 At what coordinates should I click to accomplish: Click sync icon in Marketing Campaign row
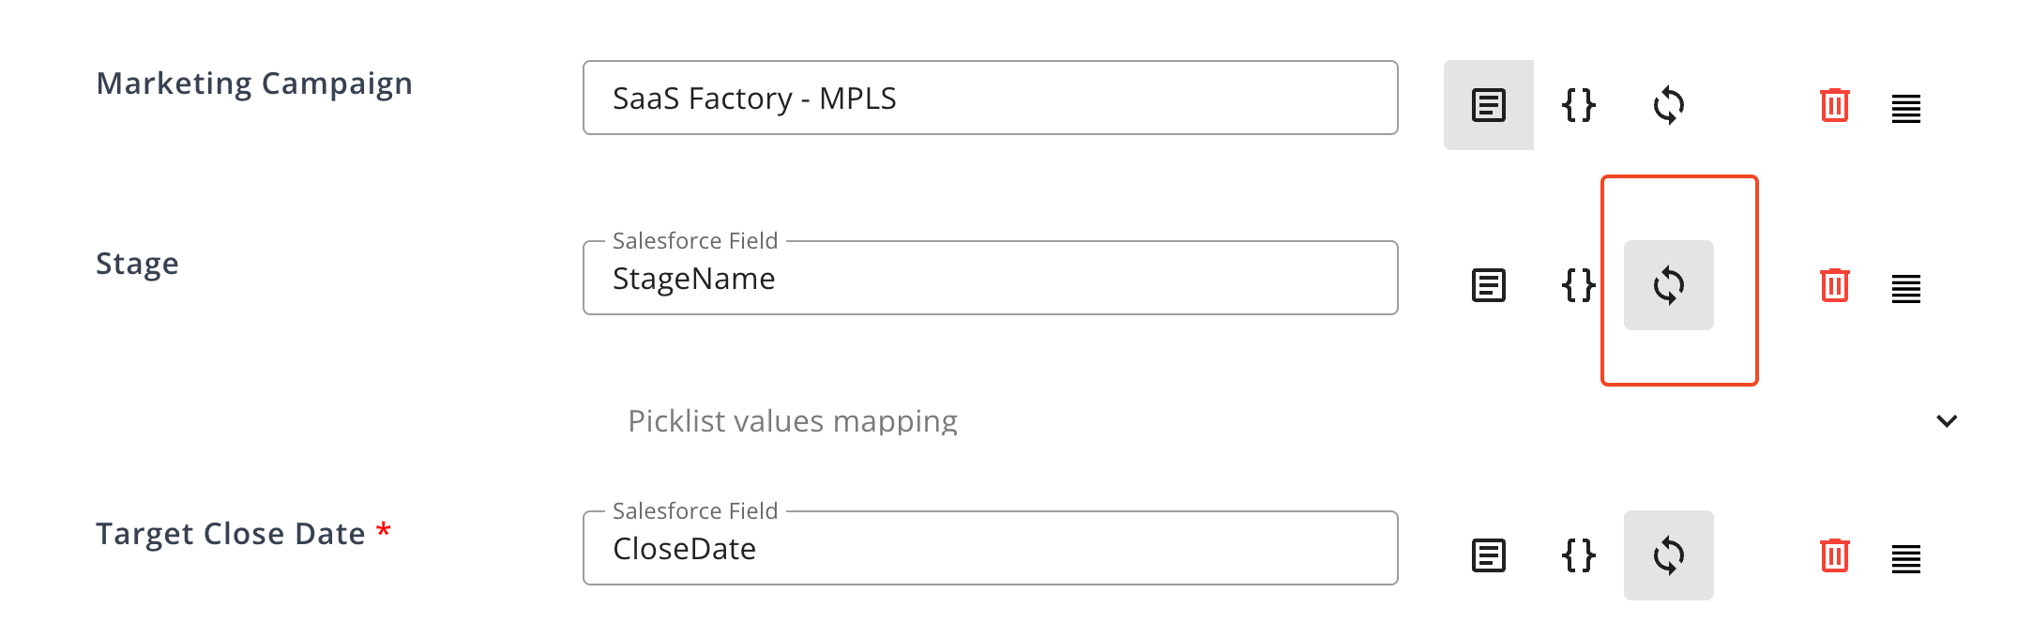[1668, 105]
